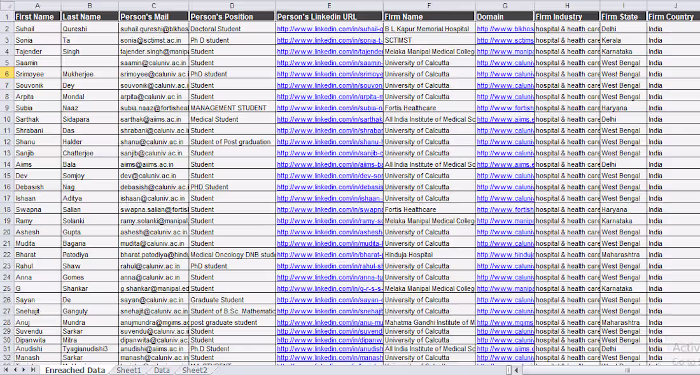The image size is (700, 375).
Task: Open Sonia's LinkedIn URL link
Action: (330, 40)
